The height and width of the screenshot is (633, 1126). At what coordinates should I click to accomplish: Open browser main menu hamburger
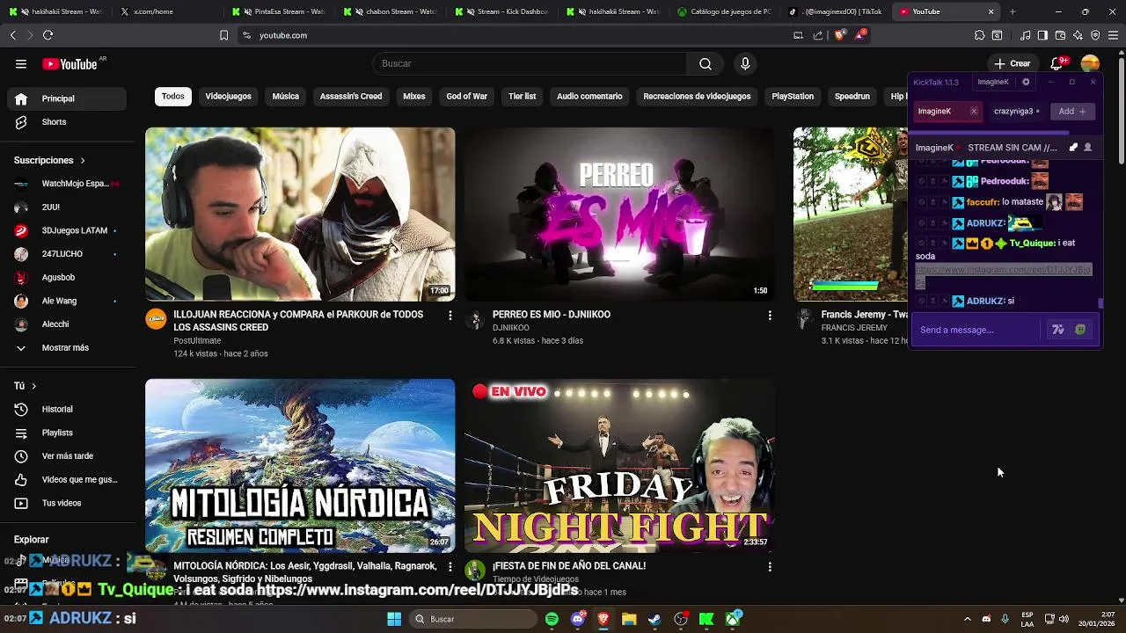tap(1114, 35)
